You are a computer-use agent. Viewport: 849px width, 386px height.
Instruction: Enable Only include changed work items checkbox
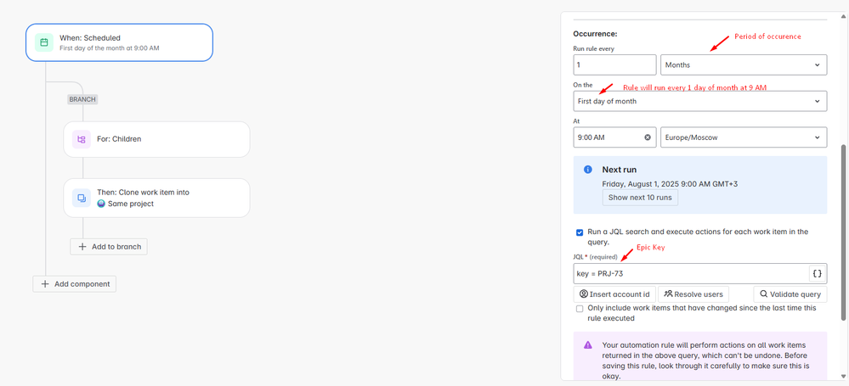(x=580, y=309)
